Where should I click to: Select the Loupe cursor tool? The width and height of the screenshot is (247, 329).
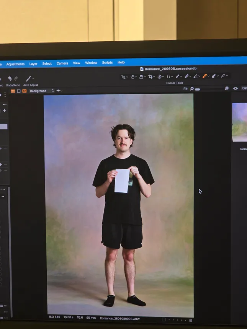click(141, 77)
